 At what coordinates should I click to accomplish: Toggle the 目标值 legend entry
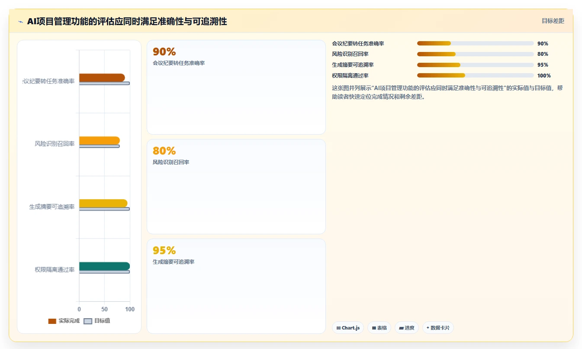(97, 321)
